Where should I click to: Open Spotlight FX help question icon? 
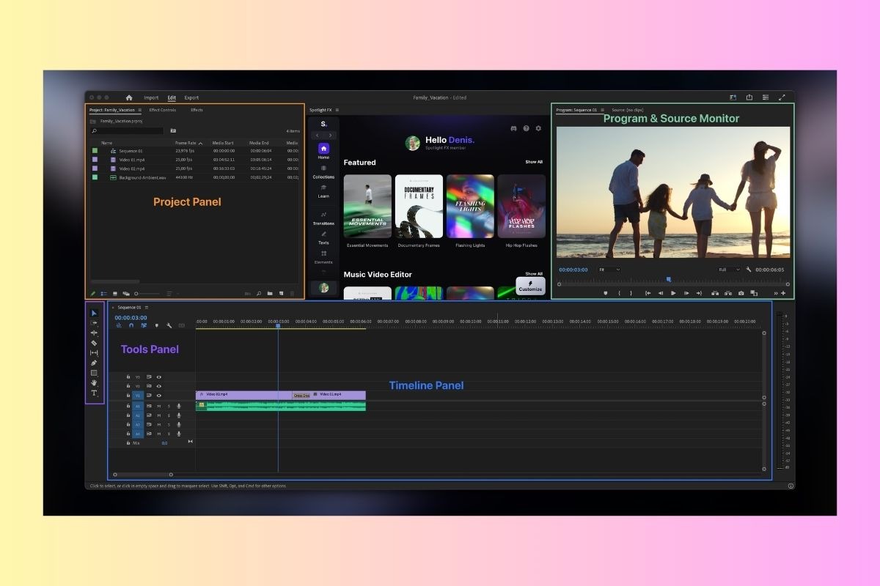(526, 128)
